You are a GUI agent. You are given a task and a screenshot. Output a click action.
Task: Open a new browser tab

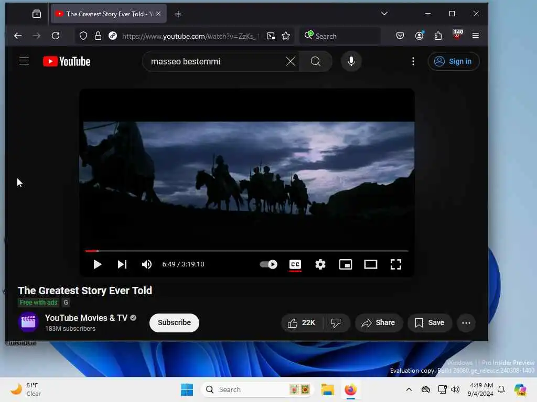point(178,14)
